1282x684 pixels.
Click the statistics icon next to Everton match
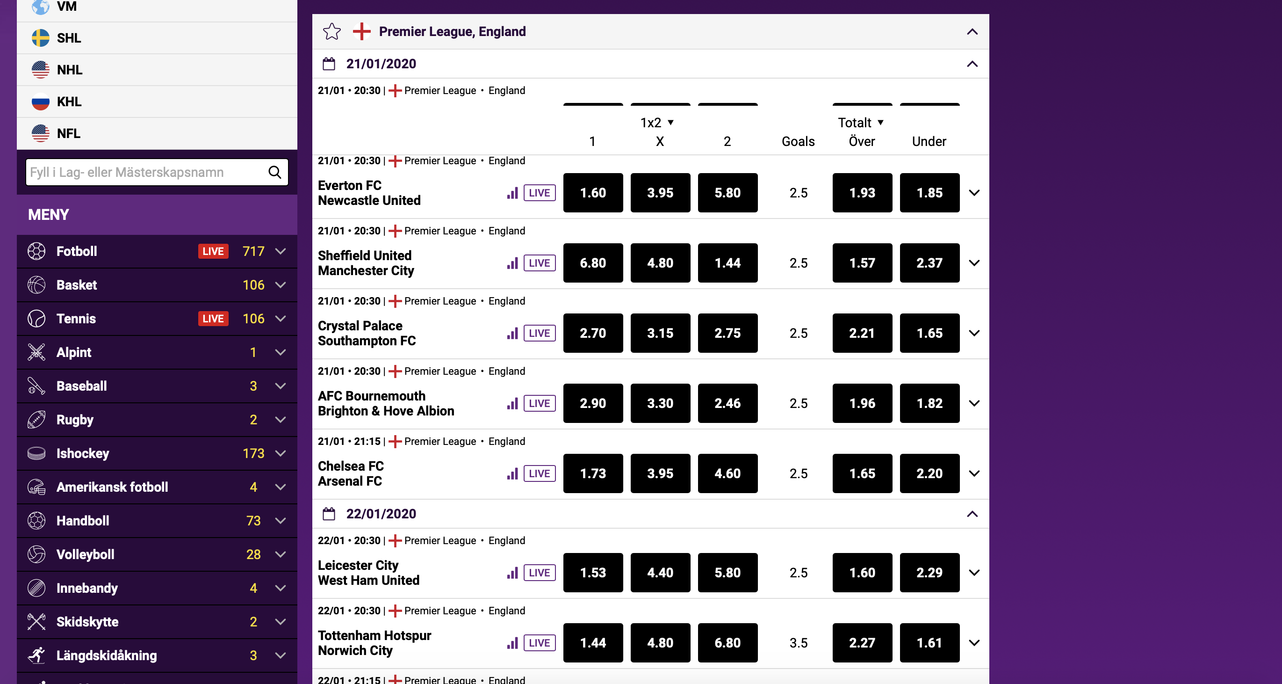pos(512,193)
